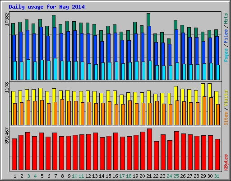This screenshot has height=181, width=231.
Task: Click day label 21 on the x-axis
Action: (x=149, y=176)
